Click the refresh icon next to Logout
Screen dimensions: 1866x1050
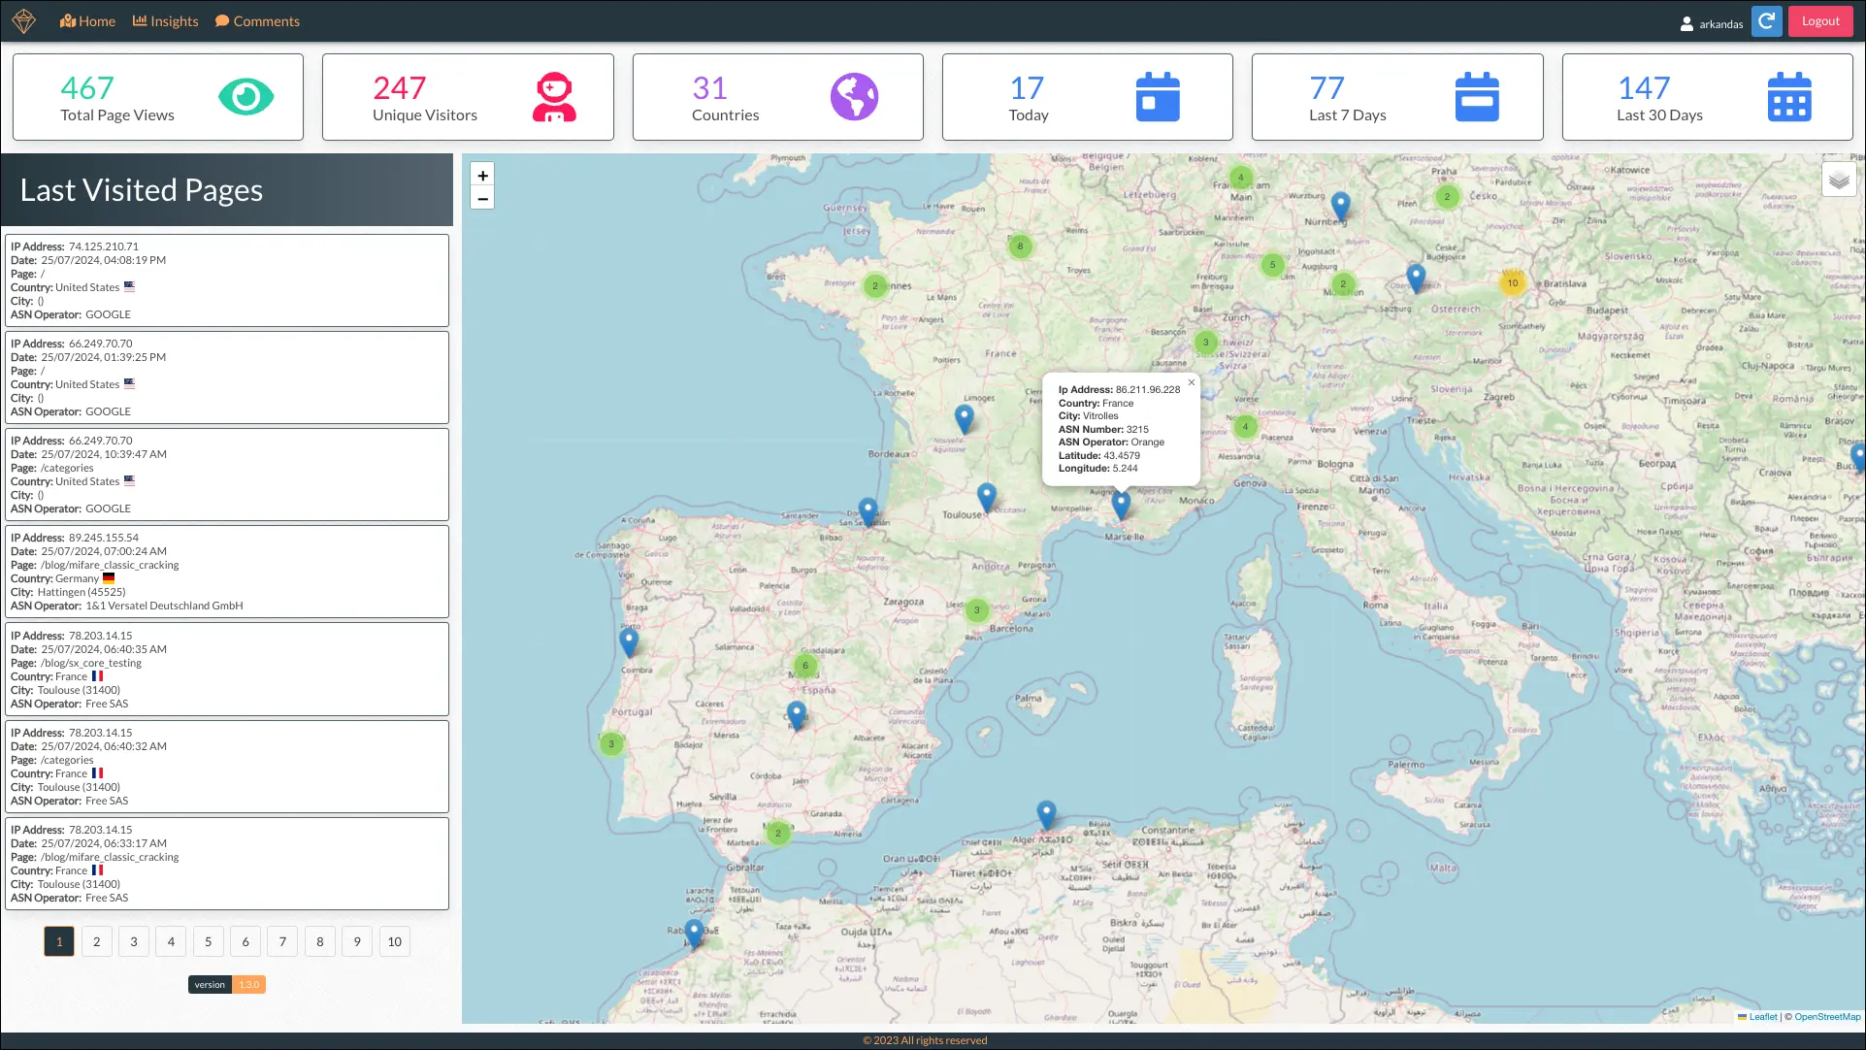pos(1766,21)
